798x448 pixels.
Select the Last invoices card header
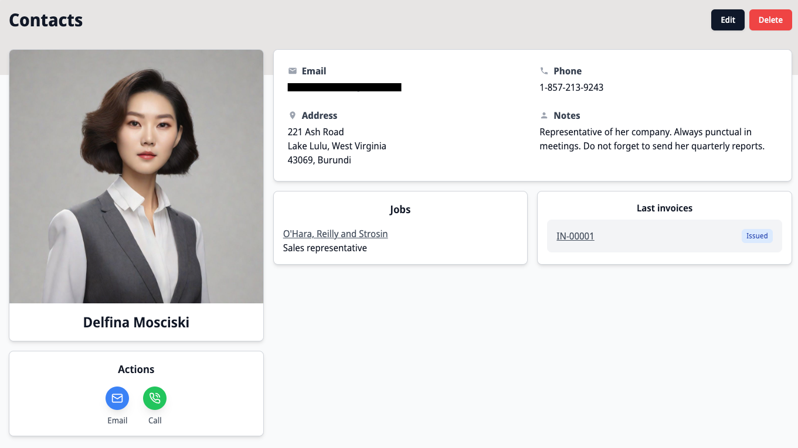click(664, 208)
